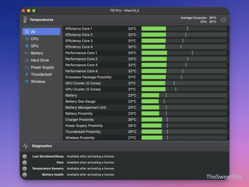
Task: Maximize the window with green button
Action: click(34, 11)
